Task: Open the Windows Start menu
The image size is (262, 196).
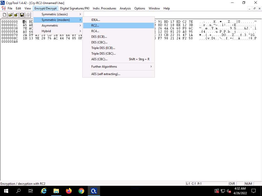Action: point(6,191)
